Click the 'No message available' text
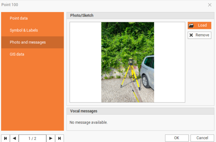The width and height of the screenshot is (216, 142). click(88, 123)
